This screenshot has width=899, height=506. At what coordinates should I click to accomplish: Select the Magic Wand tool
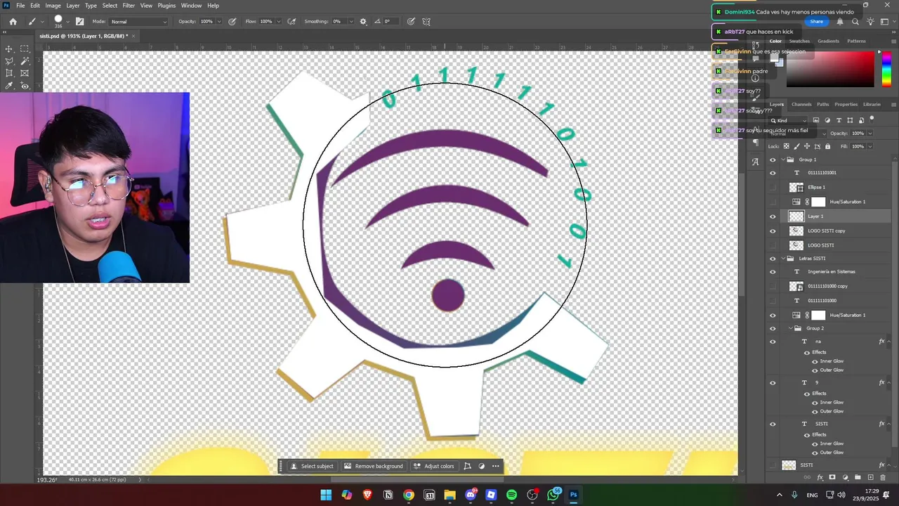(25, 61)
